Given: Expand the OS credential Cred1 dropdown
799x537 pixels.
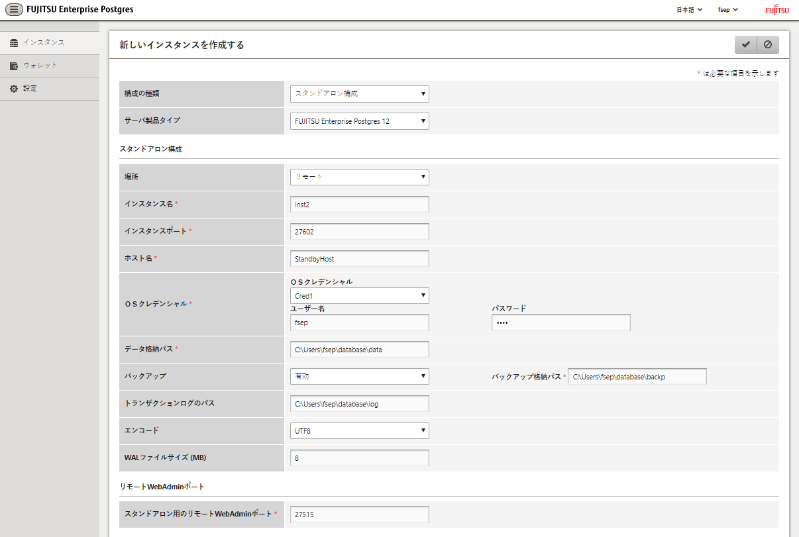Looking at the screenshot, I should [360, 296].
